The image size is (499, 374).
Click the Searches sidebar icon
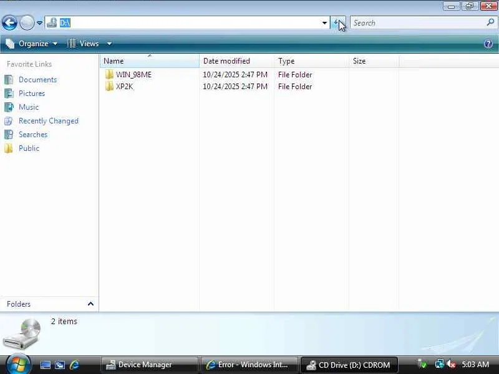tap(9, 135)
